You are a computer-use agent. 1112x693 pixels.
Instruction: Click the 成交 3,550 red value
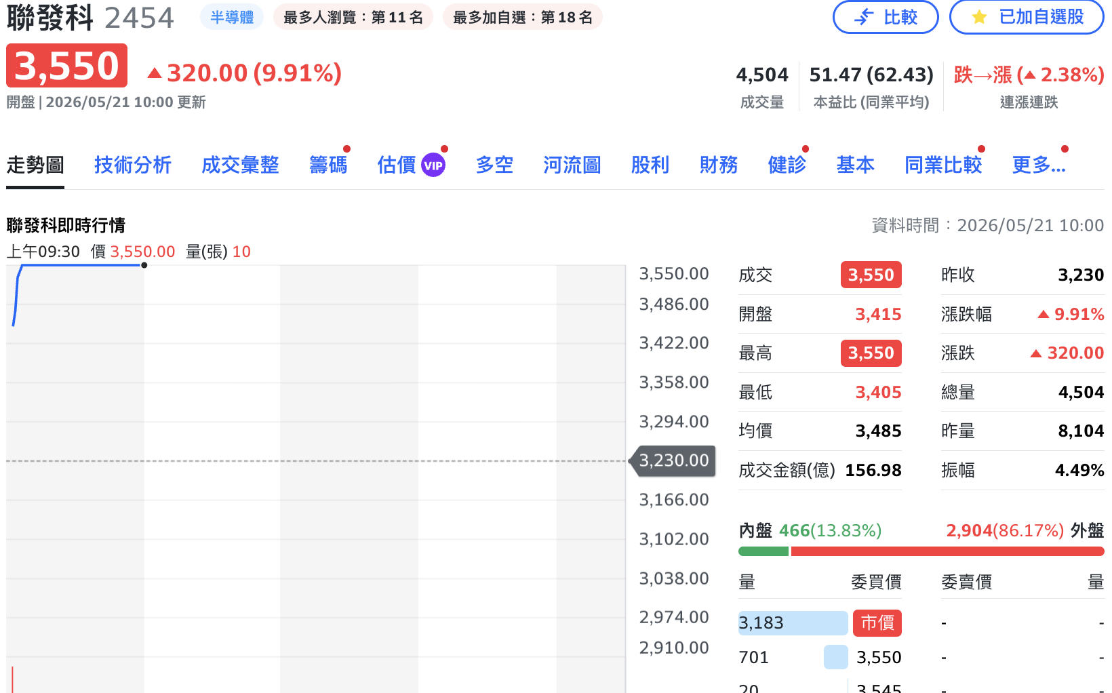point(871,275)
